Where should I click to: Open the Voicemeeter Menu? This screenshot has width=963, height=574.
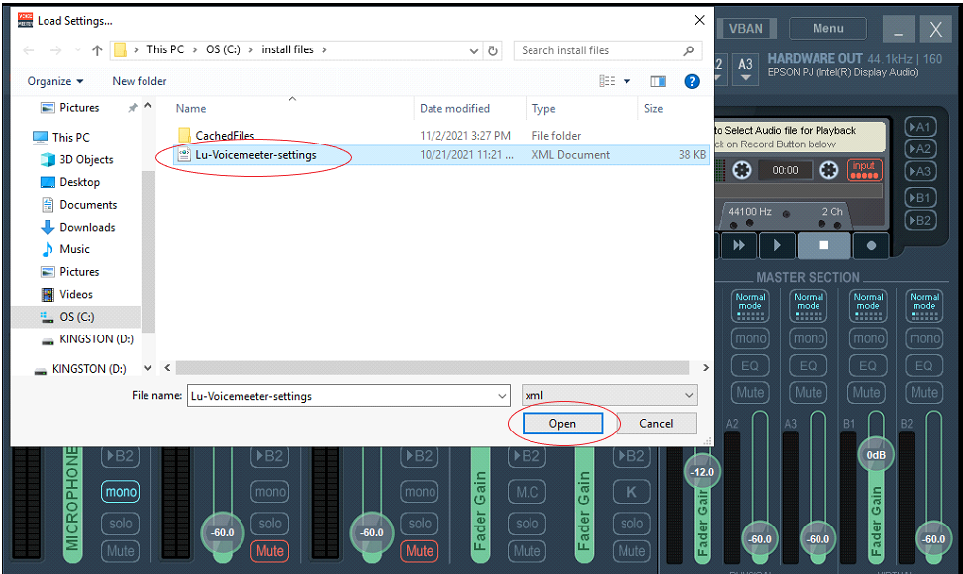[827, 28]
